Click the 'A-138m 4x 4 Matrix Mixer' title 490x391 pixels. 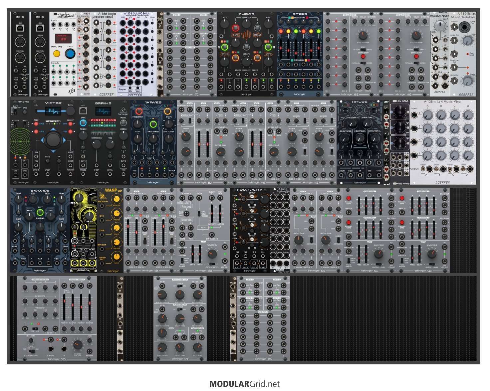point(443,102)
